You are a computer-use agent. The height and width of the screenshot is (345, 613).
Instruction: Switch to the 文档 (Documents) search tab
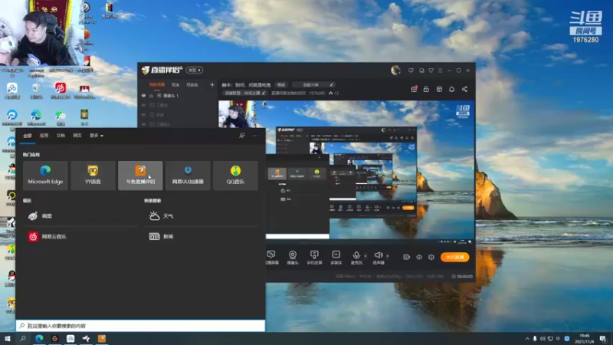pyautogui.click(x=61, y=136)
